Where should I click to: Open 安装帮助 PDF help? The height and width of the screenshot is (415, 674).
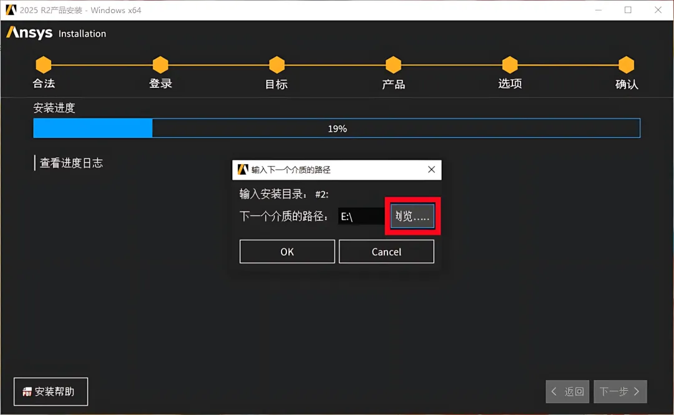[x=51, y=391]
